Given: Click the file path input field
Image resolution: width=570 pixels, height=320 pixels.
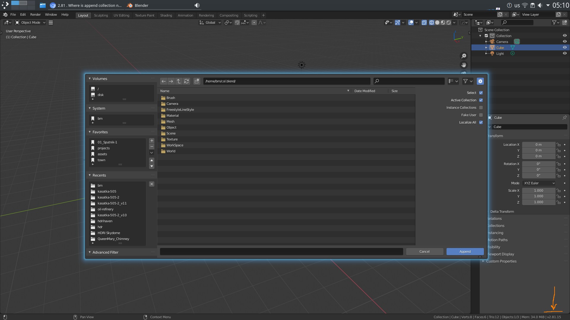Looking at the screenshot, I should [x=287, y=81].
